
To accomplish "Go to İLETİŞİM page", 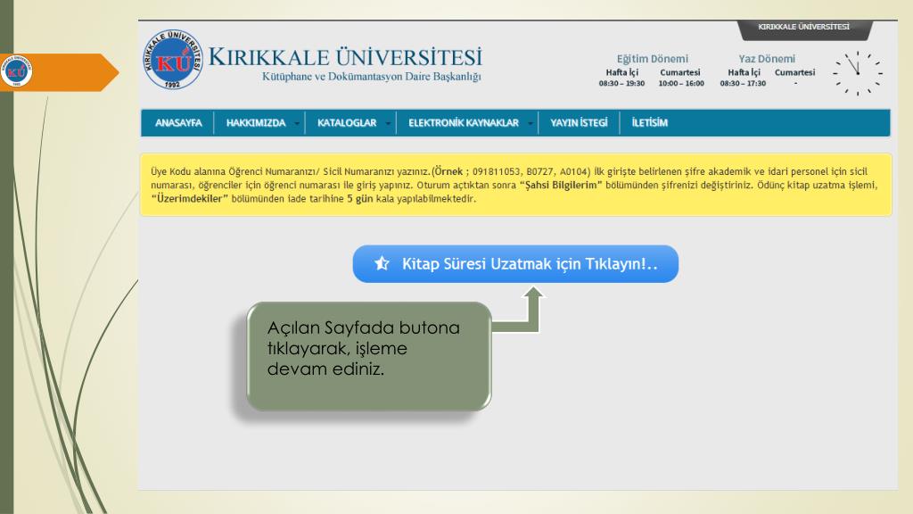I will (650, 123).
